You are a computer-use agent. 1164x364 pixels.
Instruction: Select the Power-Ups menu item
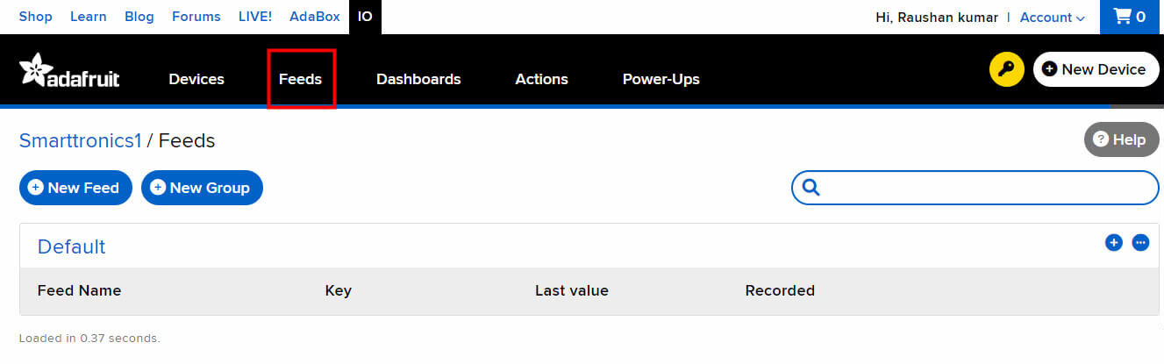coord(661,79)
